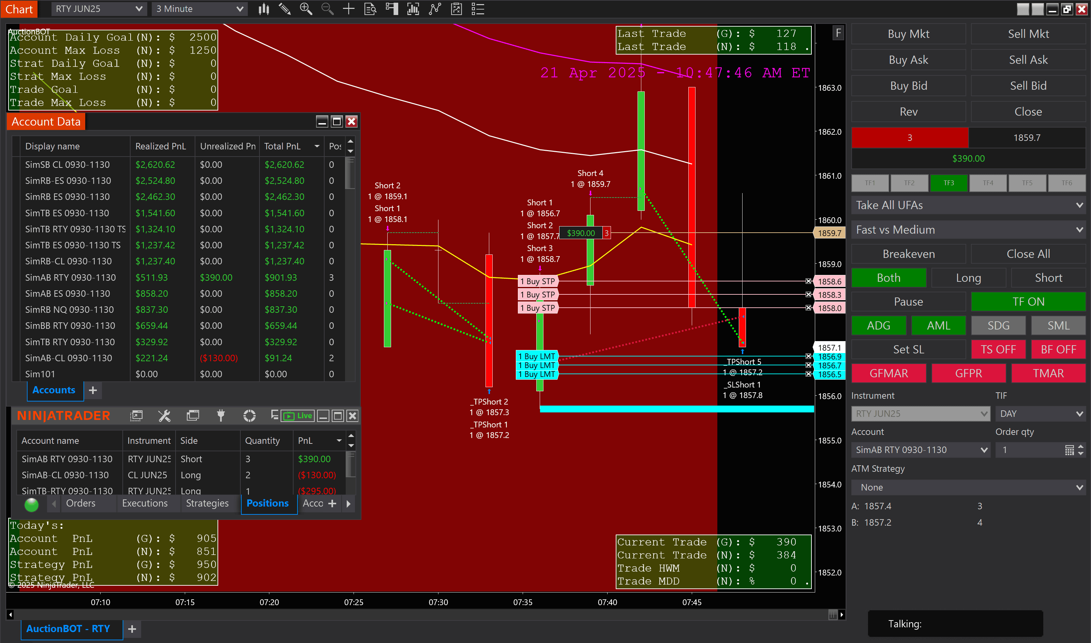
Task: Select the zoom in tool on chart toolbar
Action: click(306, 9)
